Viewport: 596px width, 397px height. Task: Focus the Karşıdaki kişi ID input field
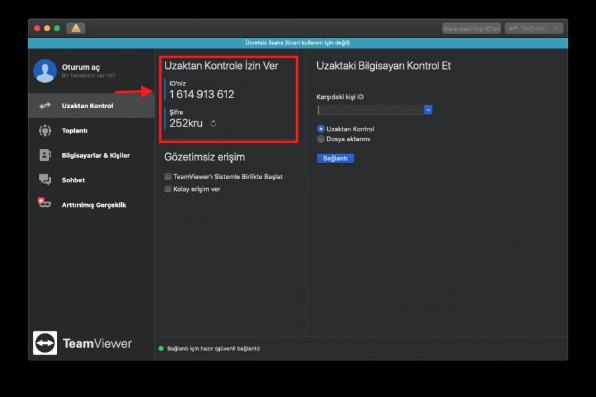pos(371,110)
